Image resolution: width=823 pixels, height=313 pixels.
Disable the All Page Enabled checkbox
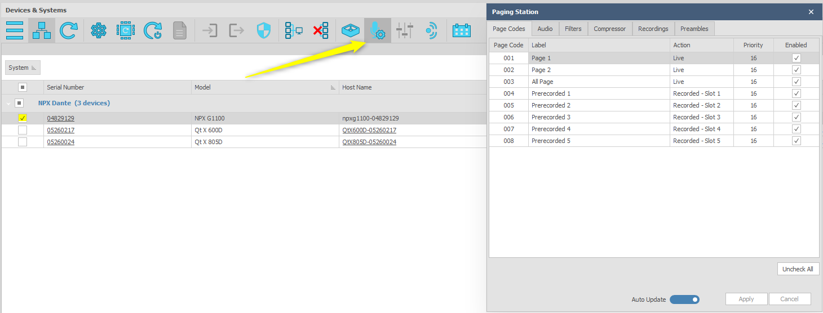click(796, 82)
